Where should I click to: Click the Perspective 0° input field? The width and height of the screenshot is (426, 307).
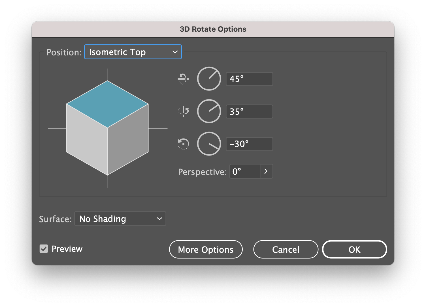tap(245, 171)
